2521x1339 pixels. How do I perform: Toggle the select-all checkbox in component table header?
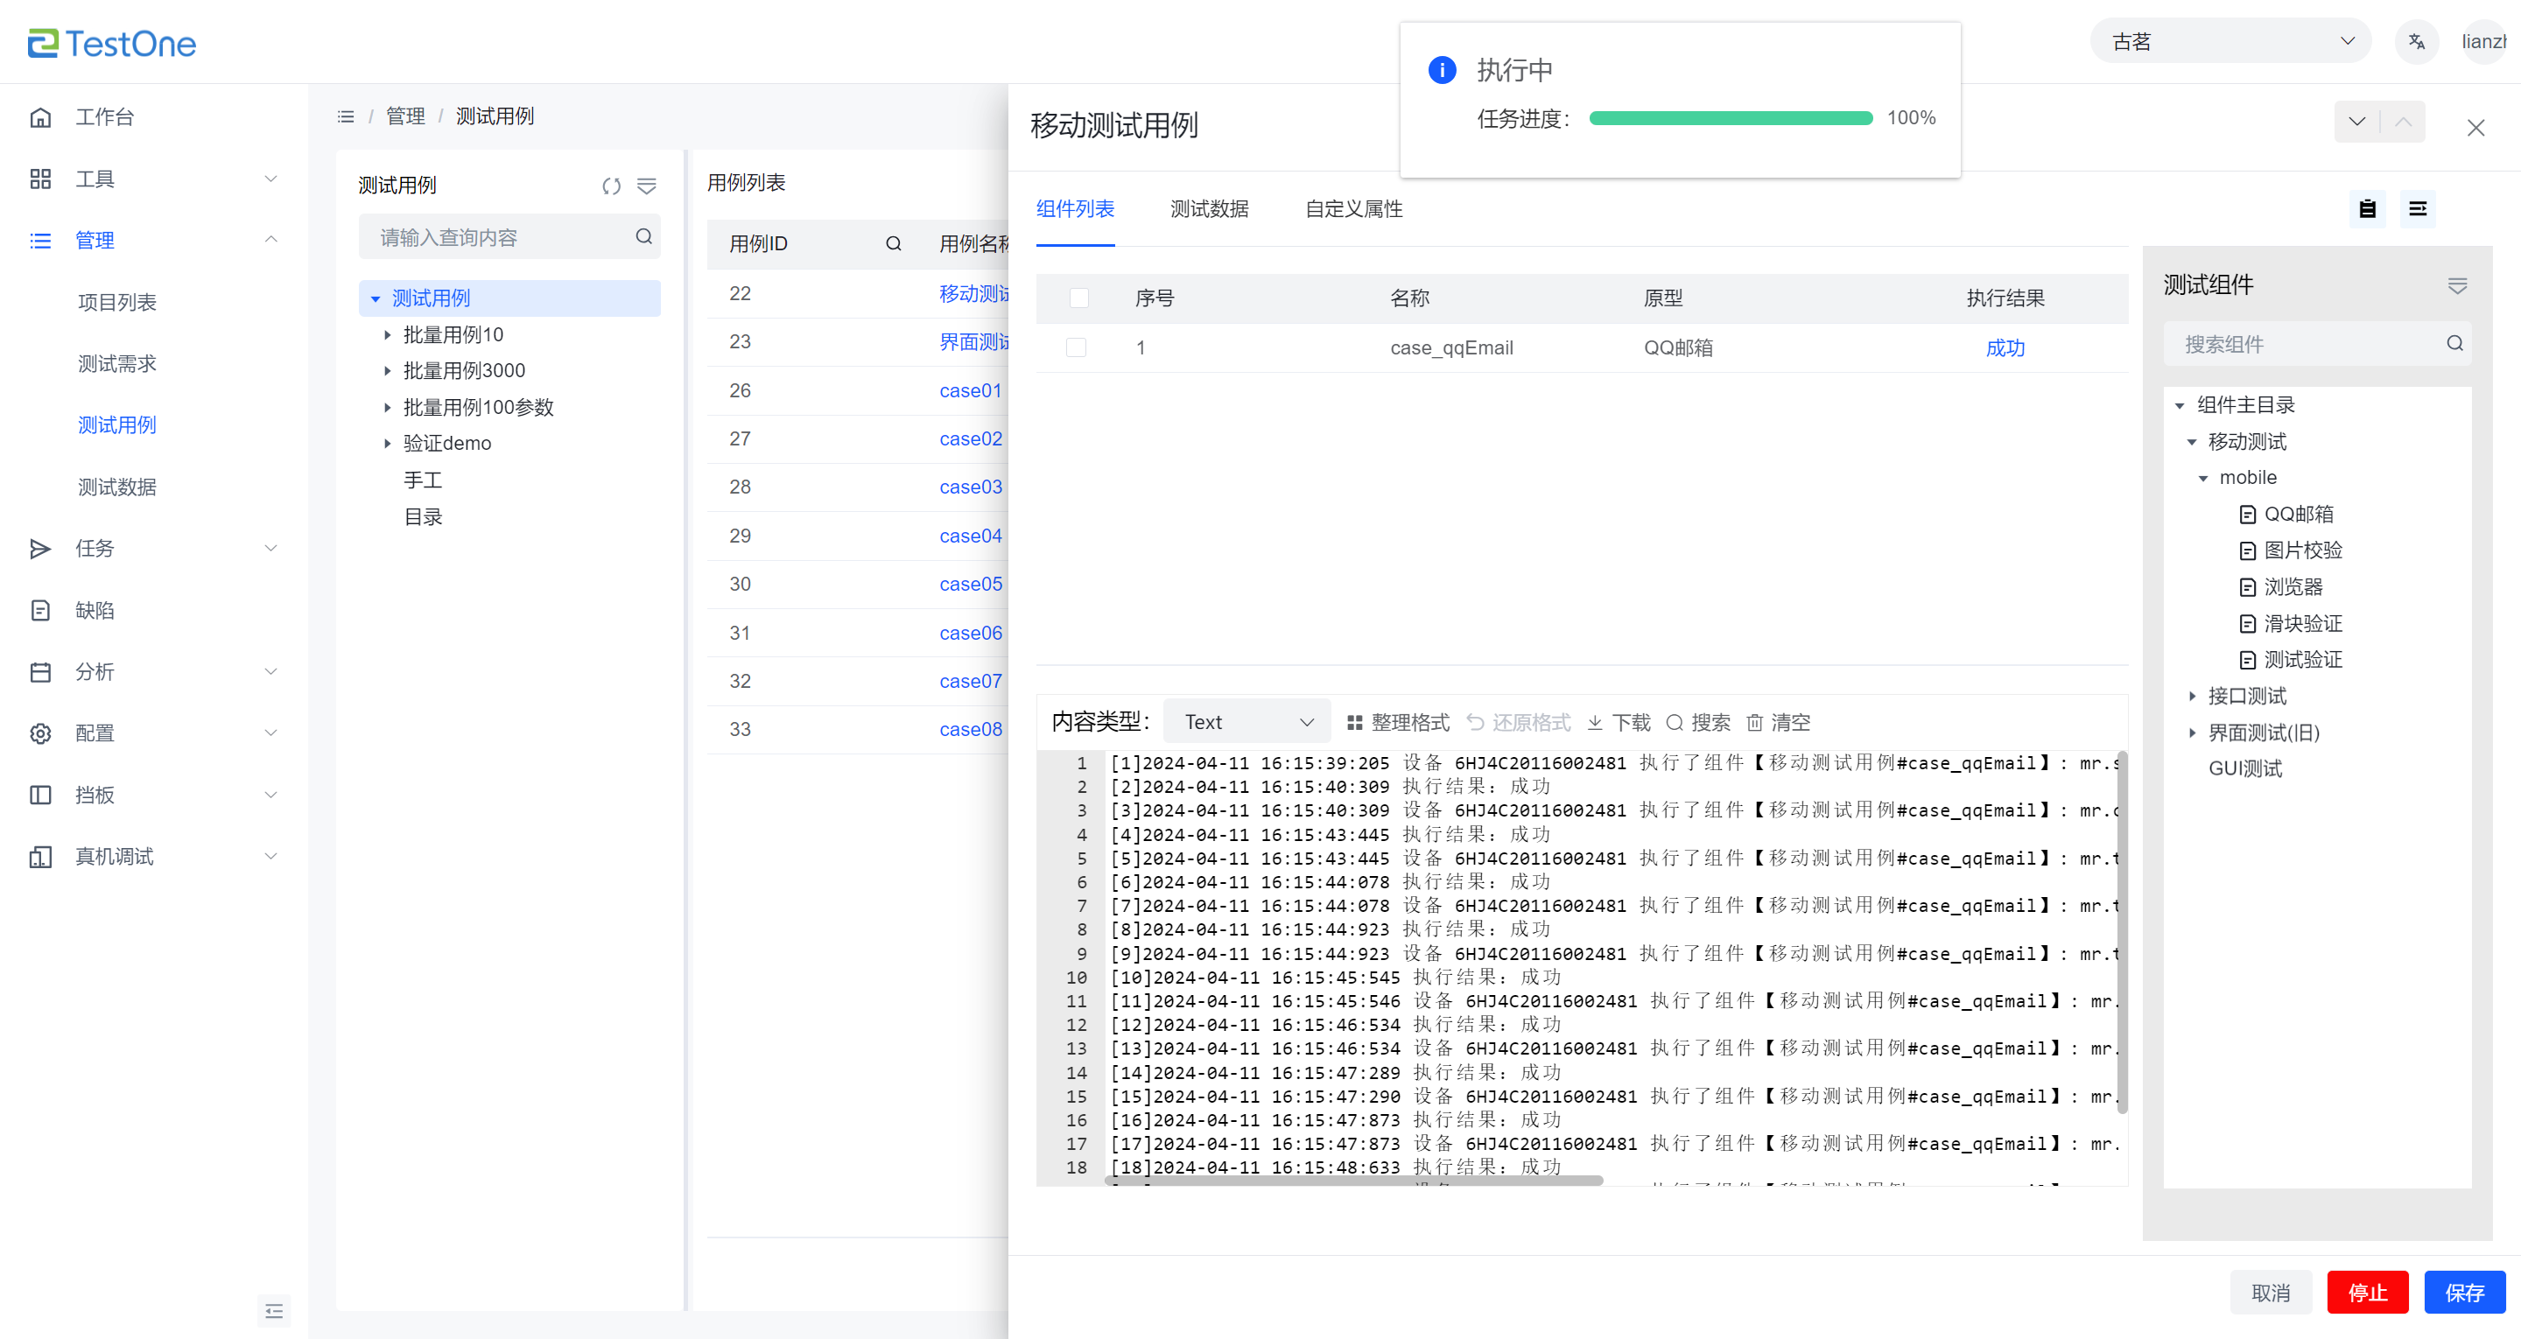tap(1079, 298)
